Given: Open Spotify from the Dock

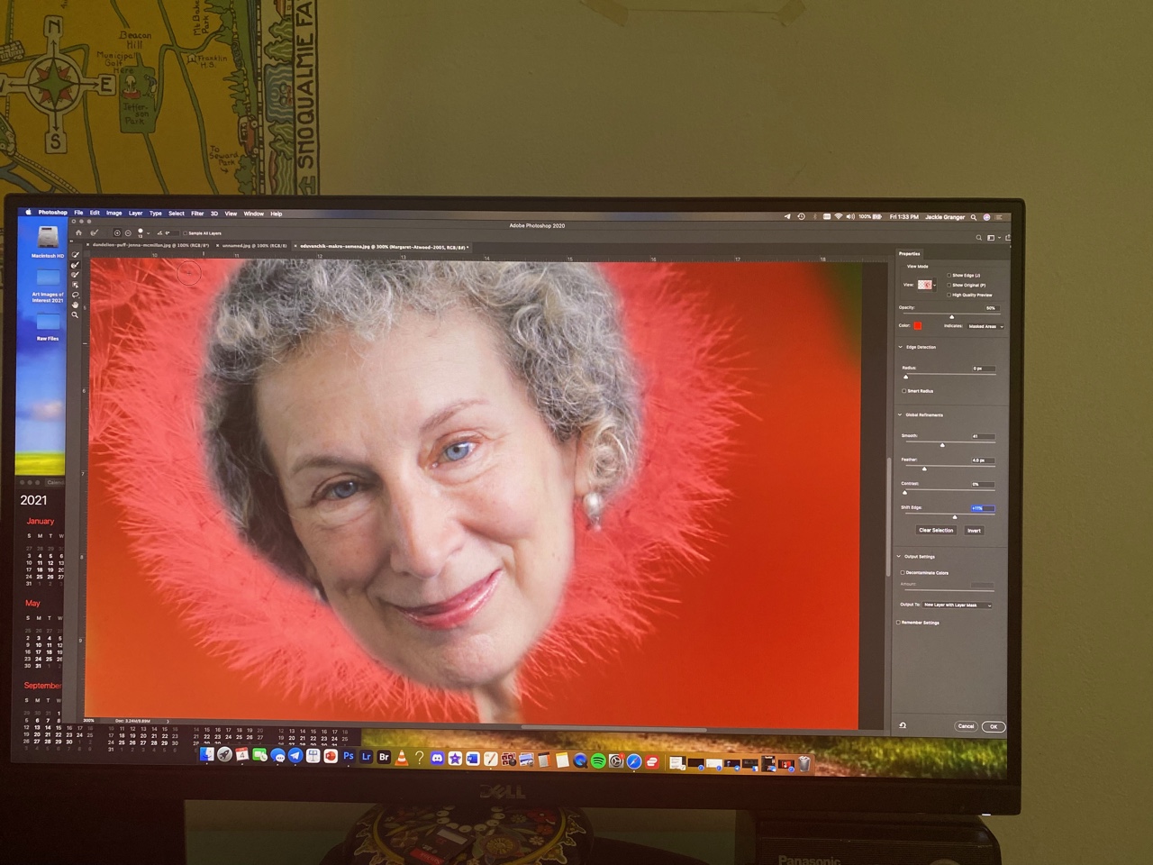Looking at the screenshot, I should [598, 761].
